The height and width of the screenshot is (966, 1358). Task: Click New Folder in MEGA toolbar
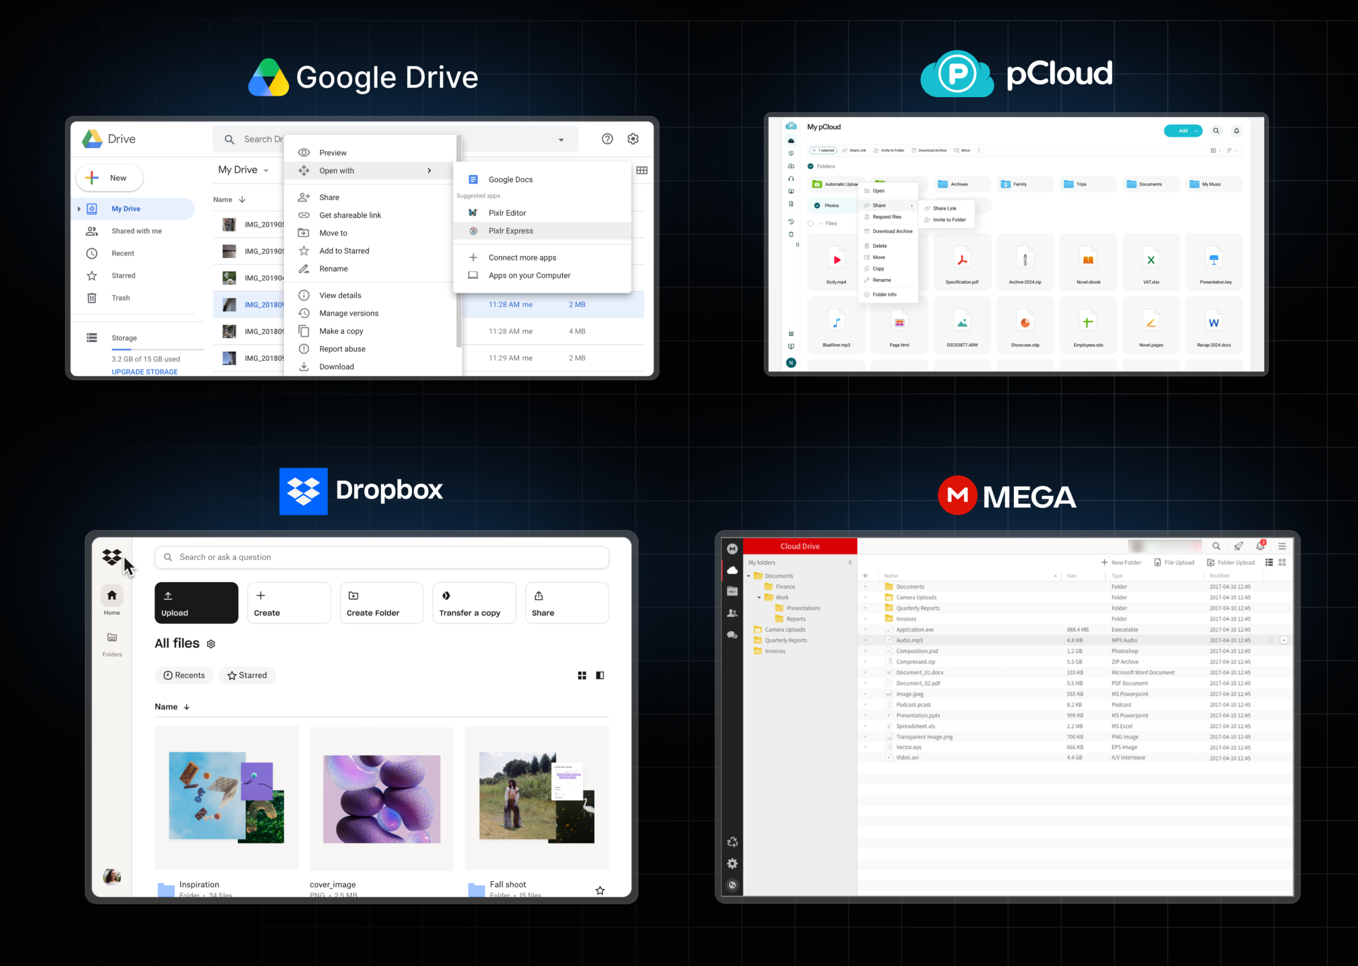(x=1121, y=563)
